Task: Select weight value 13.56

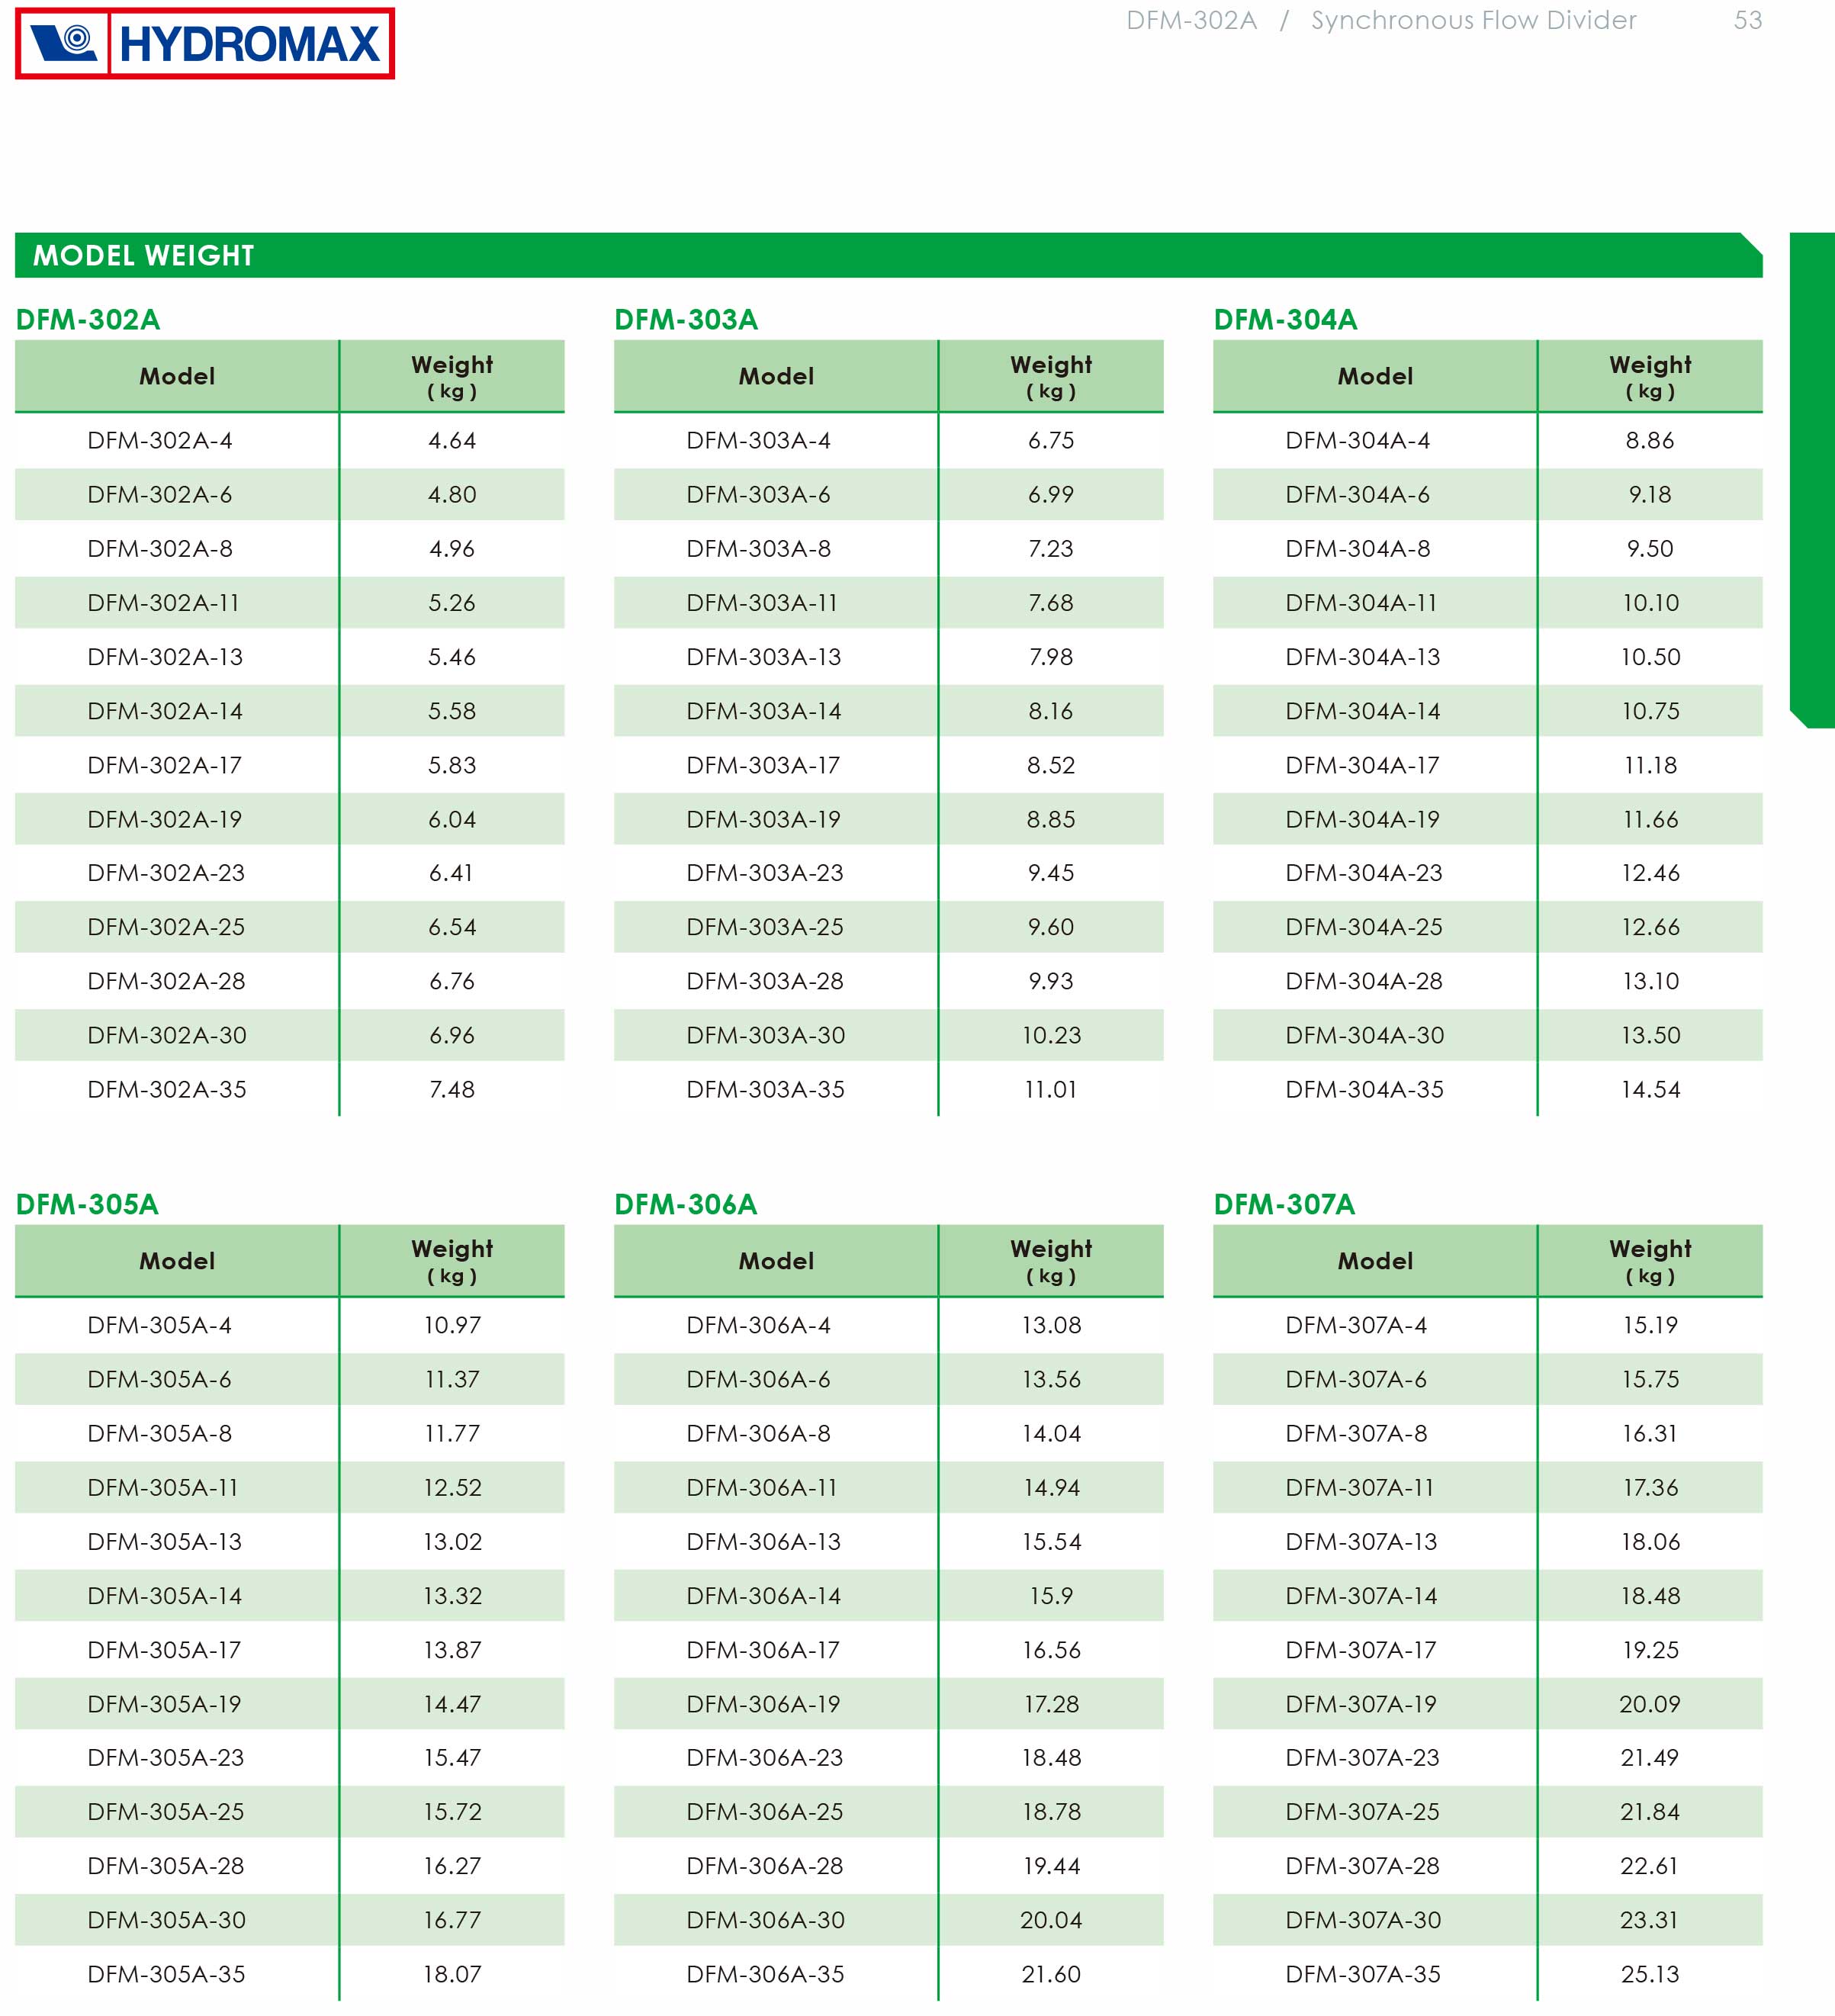Action: pyautogui.click(x=1051, y=1380)
